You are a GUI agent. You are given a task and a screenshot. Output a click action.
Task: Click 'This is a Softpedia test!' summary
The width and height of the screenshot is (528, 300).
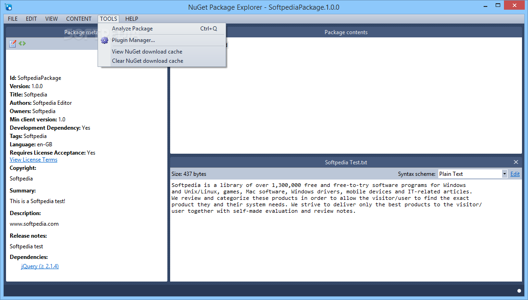pos(37,201)
